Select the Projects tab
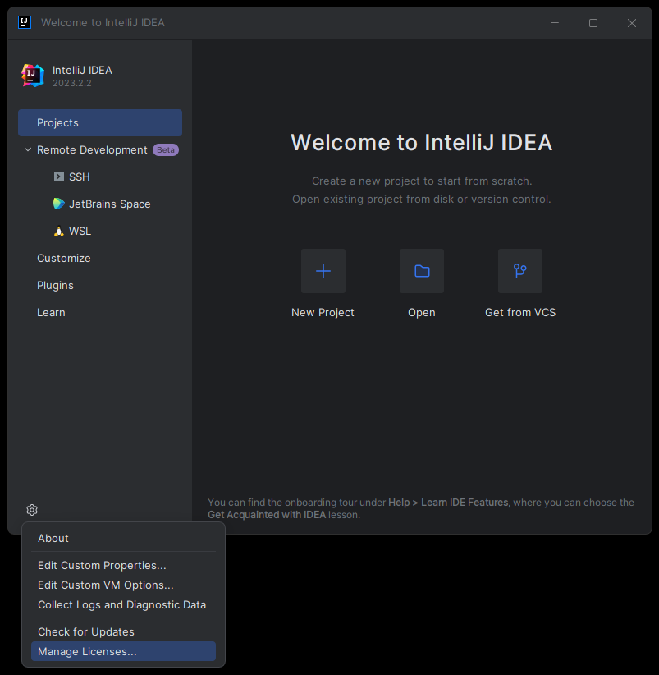Image resolution: width=659 pixels, height=675 pixels. 100,122
